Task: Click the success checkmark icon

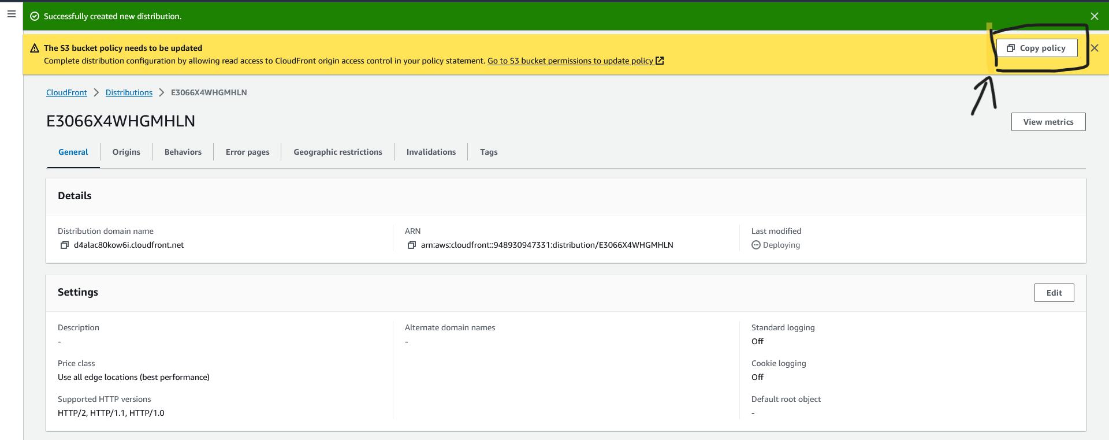Action: tap(35, 16)
